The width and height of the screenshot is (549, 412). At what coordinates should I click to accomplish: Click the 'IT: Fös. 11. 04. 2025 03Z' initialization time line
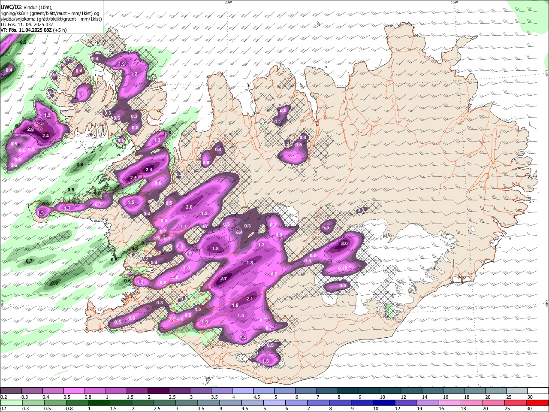(x=27, y=24)
